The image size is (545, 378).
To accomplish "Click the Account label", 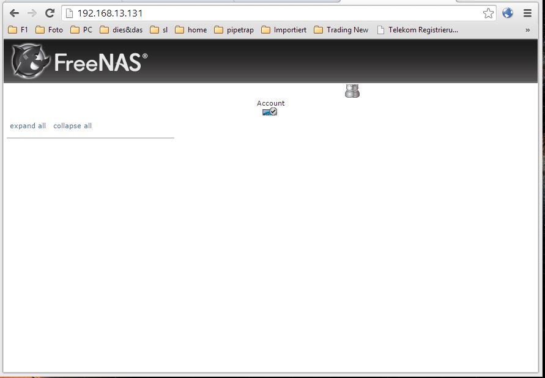I will [x=271, y=103].
